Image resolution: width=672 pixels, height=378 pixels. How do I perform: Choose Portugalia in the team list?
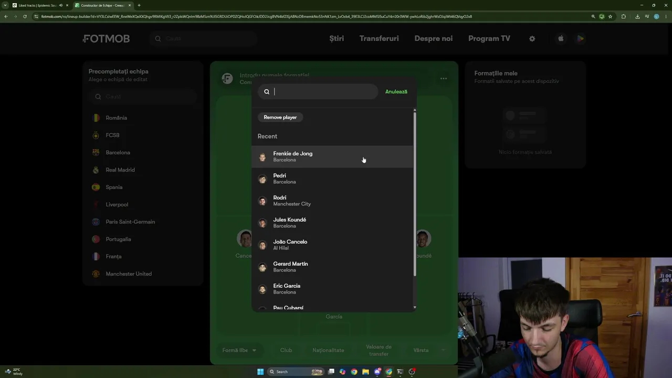click(x=143, y=239)
